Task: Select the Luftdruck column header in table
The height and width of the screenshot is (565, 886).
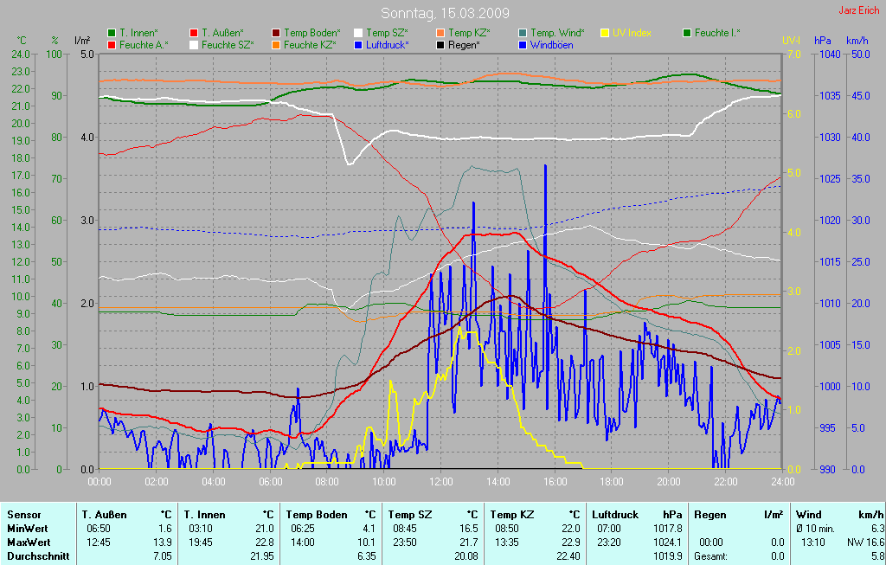Action: tap(616, 514)
